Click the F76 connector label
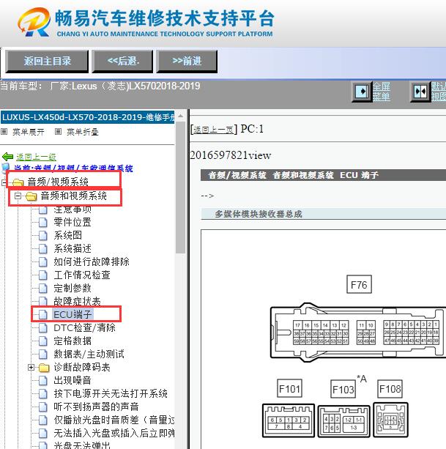The height and width of the screenshot is (449, 446). [x=359, y=285]
